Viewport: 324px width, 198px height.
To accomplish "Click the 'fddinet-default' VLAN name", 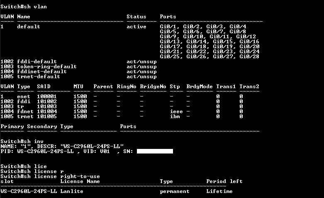I will click(x=42, y=72).
